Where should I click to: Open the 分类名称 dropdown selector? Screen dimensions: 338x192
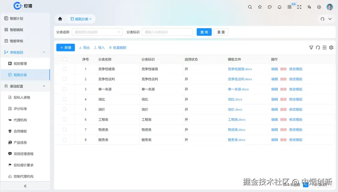click(x=97, y=32)
